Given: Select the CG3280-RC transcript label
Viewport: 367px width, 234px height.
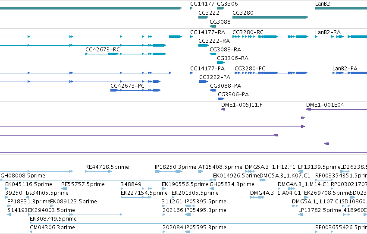Looking at the screenshot, I should 248,32.
